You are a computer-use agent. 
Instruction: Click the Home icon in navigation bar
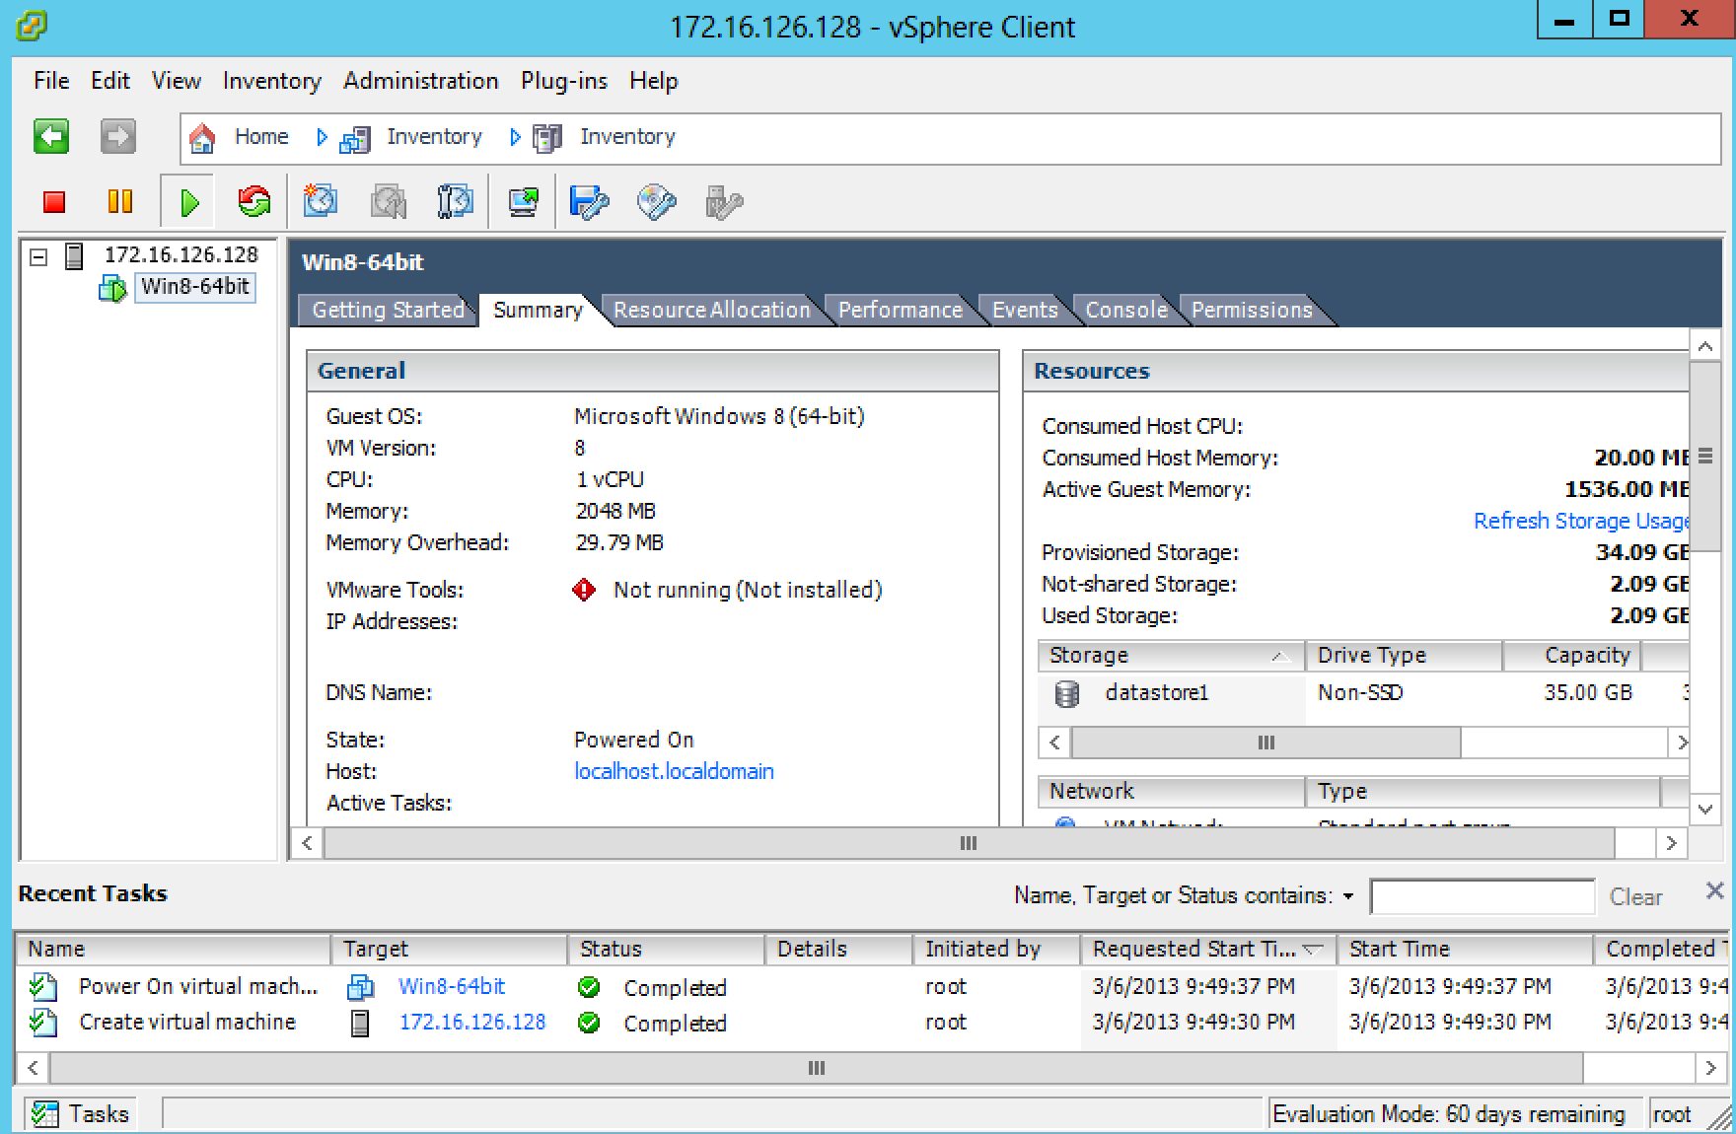coord(203,138)
